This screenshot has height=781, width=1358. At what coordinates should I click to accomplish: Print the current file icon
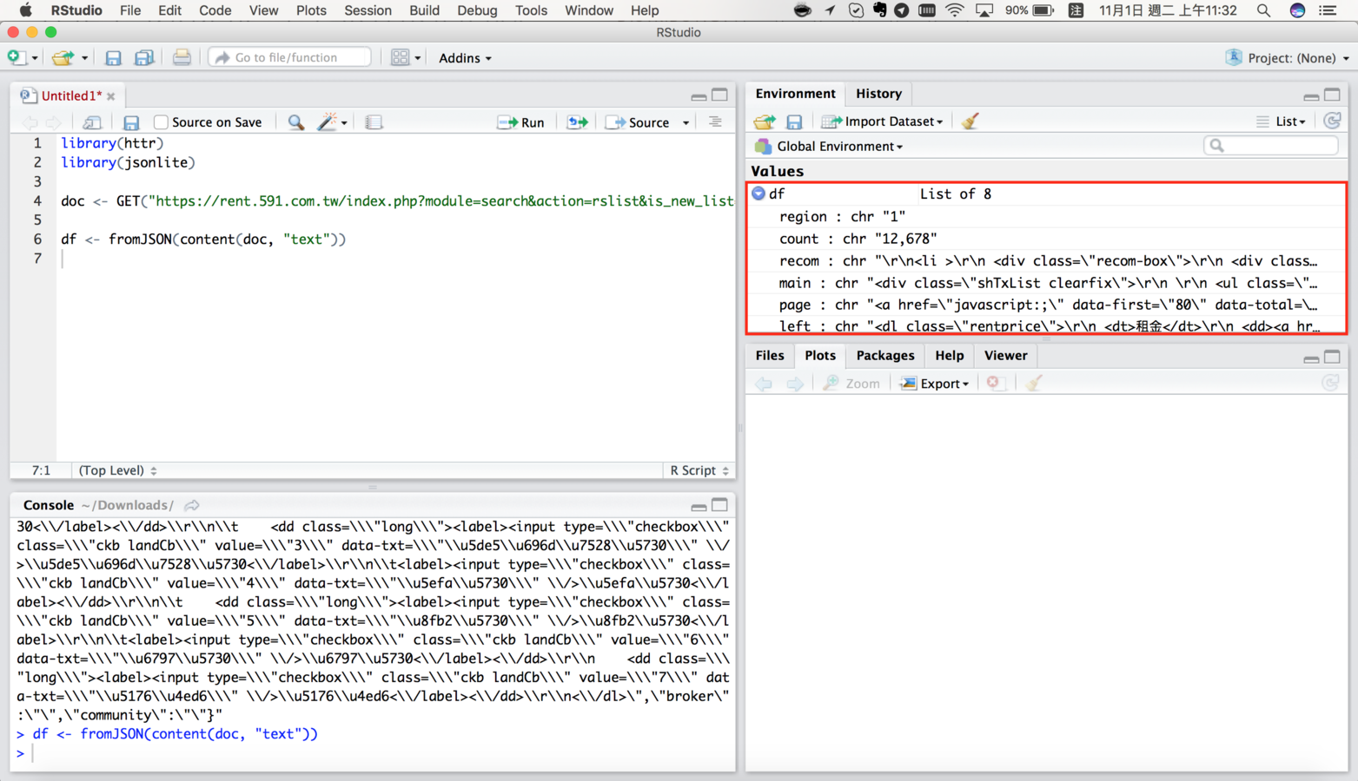(x=182, y=57)
